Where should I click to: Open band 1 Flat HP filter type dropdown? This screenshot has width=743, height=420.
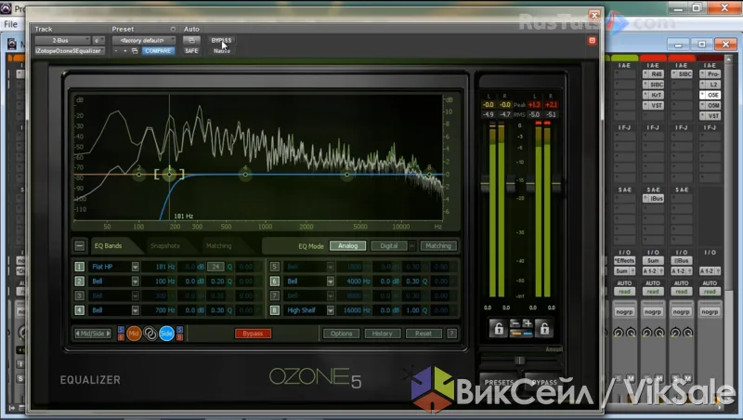point(135,267)
